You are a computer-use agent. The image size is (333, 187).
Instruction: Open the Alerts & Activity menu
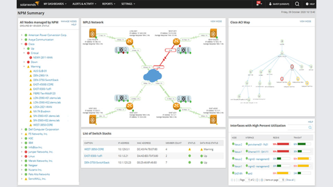pyautogui.click(x=84, y=4)
